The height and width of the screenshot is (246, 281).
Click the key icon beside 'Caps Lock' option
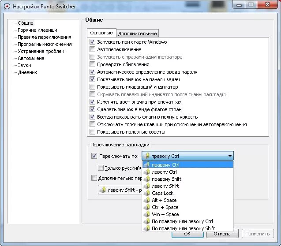[x=147, y=193]
